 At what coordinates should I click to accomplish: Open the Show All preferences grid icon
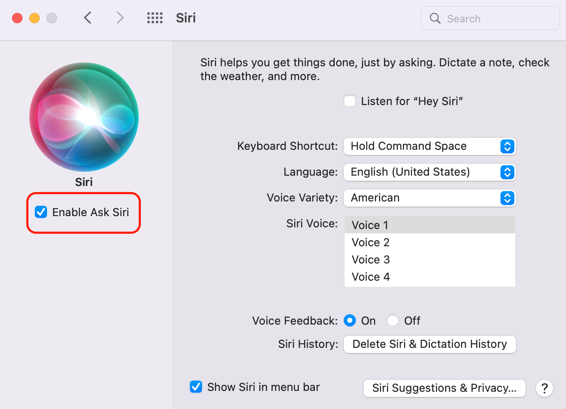click(x=155, y=18)
